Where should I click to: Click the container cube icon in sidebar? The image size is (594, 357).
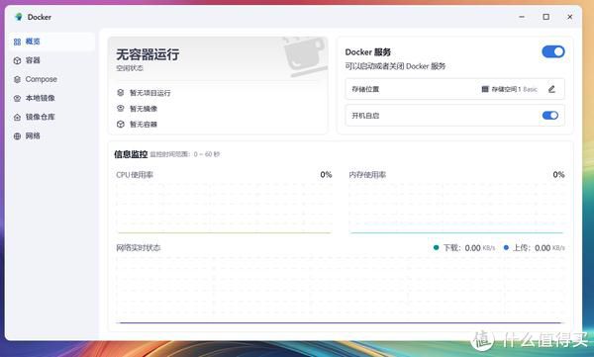pyautogui.click(x=17, y=60)
